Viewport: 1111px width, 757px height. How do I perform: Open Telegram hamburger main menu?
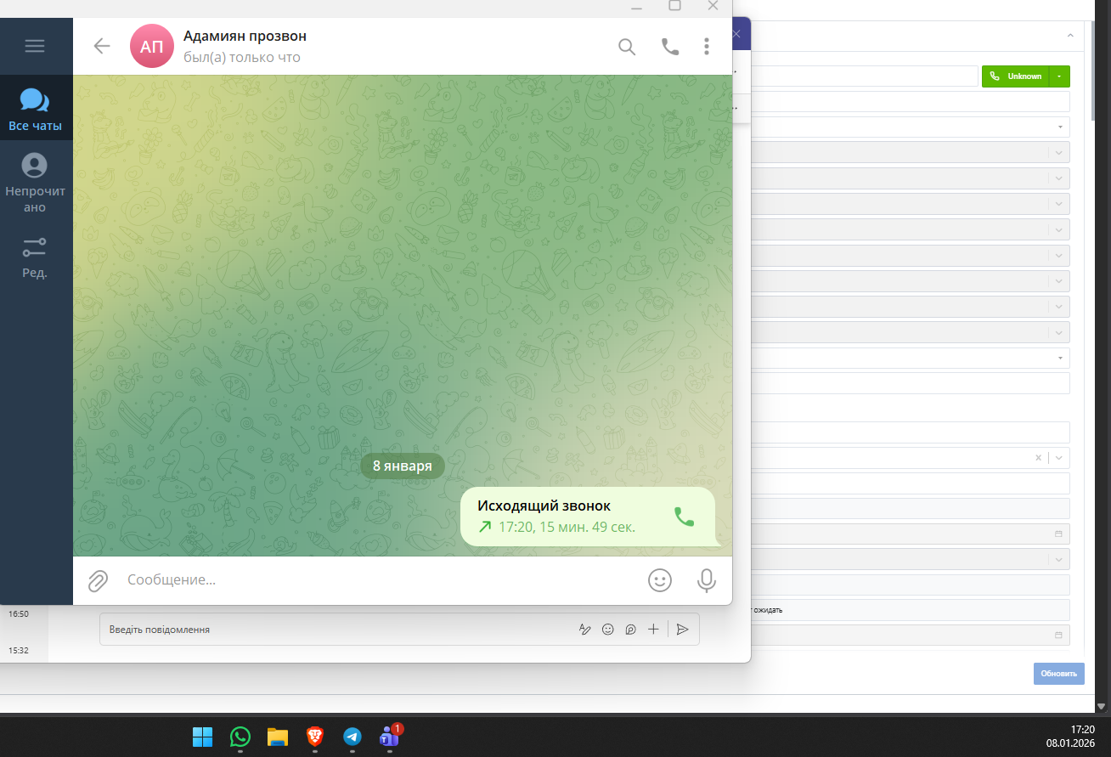[x=35, y=46]
